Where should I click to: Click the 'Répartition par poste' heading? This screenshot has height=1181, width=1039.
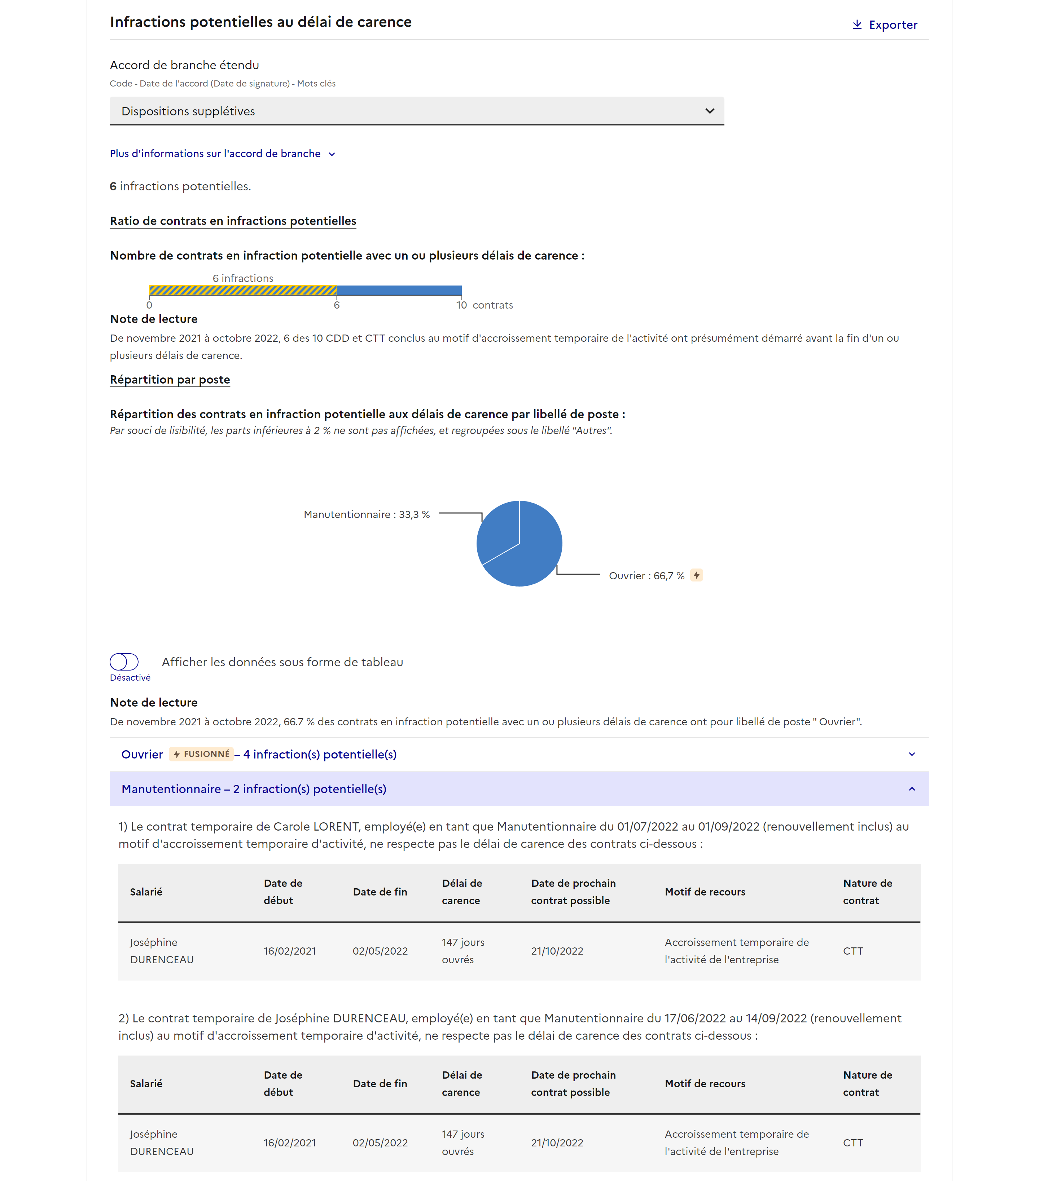(170, 380)
